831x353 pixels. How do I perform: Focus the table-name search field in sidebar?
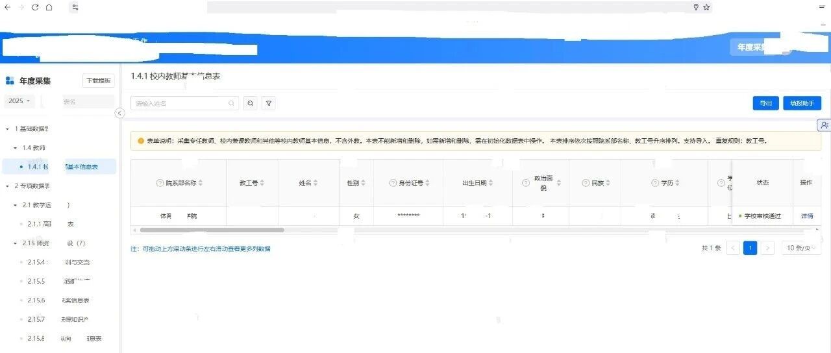click(79, 101)
